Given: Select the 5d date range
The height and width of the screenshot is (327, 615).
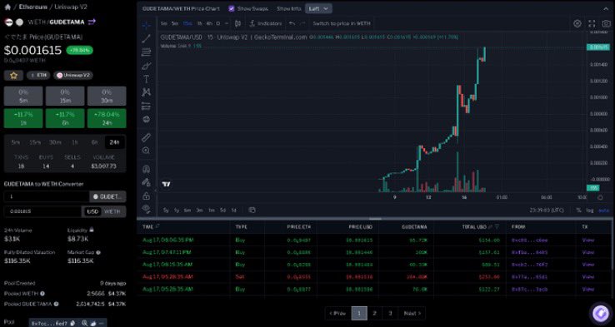Looking at the screenshot, I should [222, 211].
